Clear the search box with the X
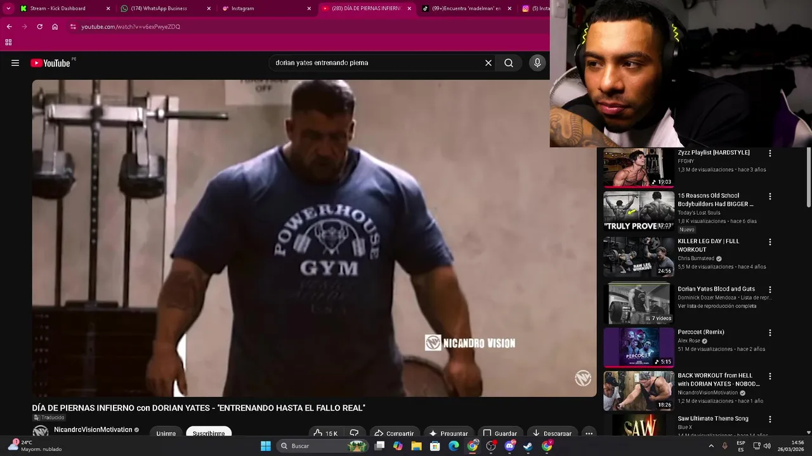The width and height of the screenshot is (812, 456). click(x=488, y=63)
